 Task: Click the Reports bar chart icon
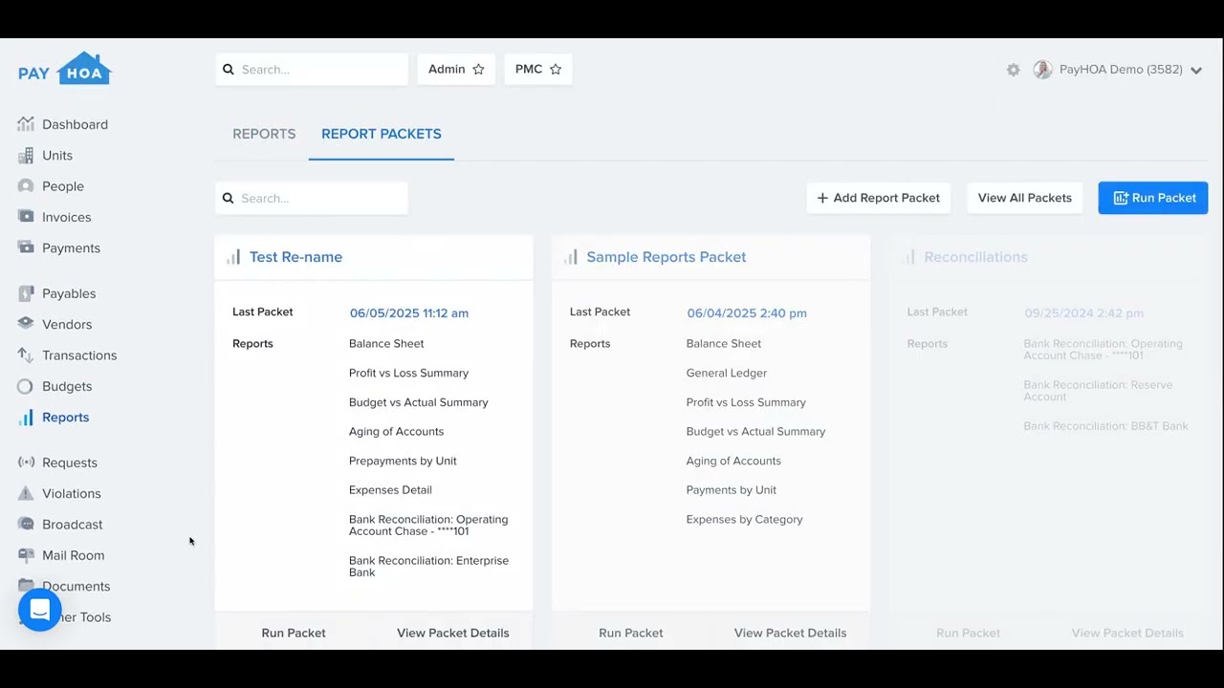26,417
